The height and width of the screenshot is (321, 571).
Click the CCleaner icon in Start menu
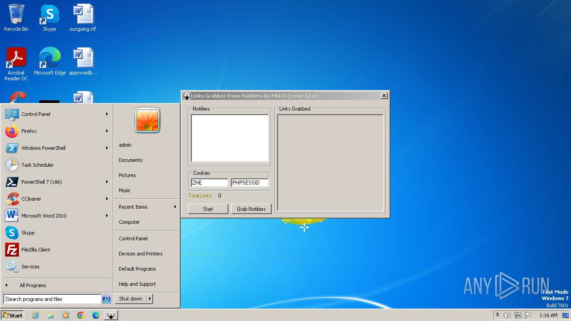click(12, 199)
